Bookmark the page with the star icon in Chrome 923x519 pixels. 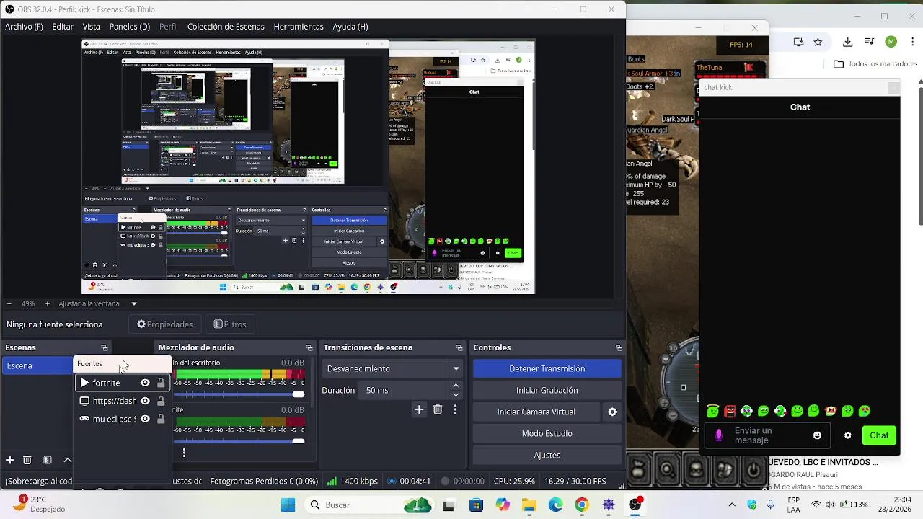[x=818, y=42]
